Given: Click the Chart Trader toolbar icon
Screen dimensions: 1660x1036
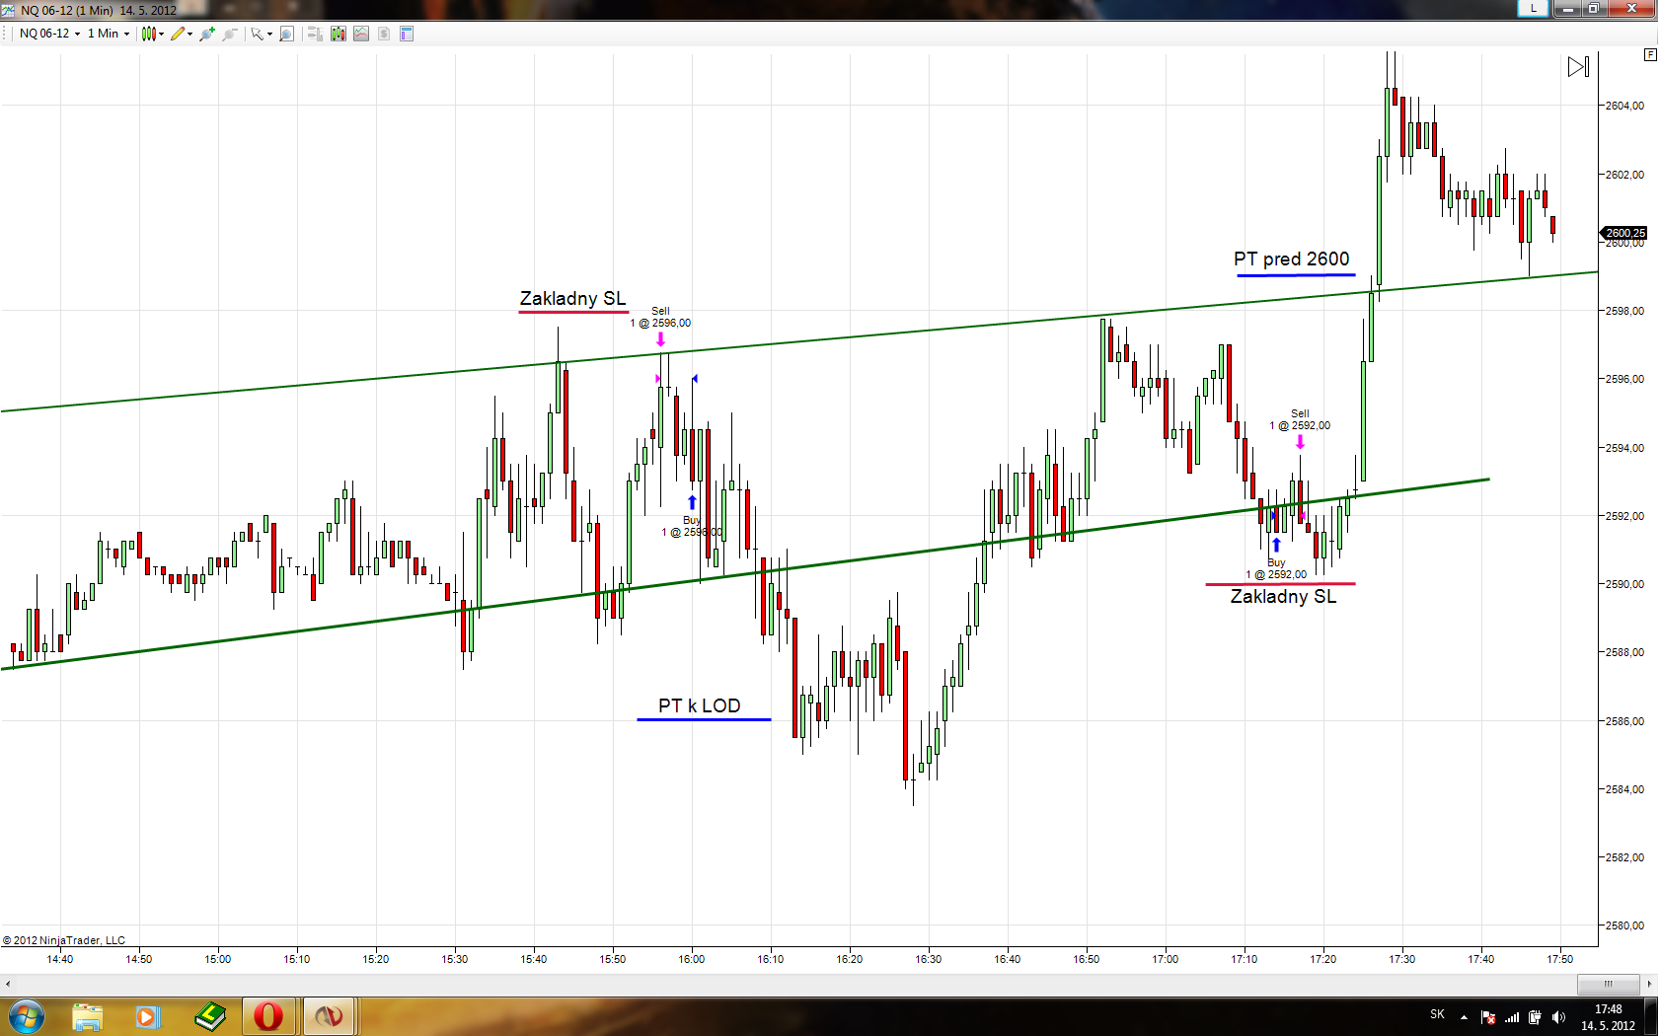Looking at the screenshot, I should 315,34.
